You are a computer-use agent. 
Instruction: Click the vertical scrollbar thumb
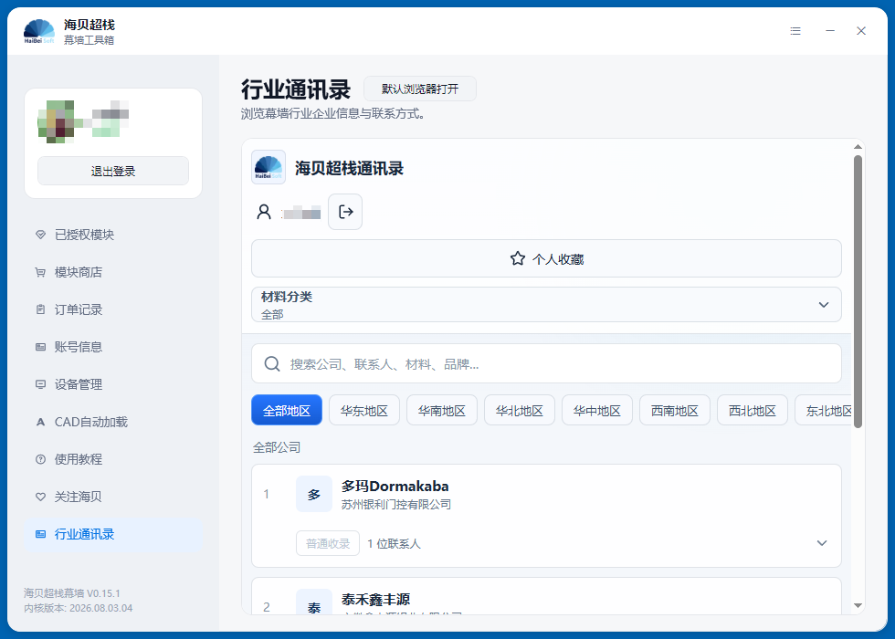pos(858,291)
